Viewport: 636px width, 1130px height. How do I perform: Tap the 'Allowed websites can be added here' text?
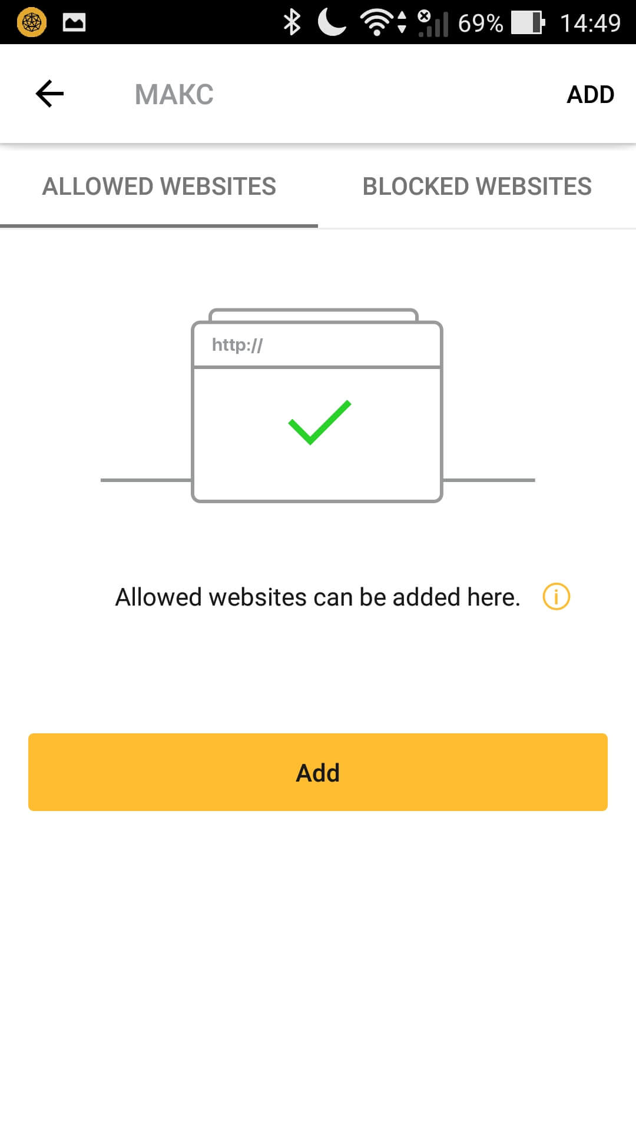tap(317, 597)
